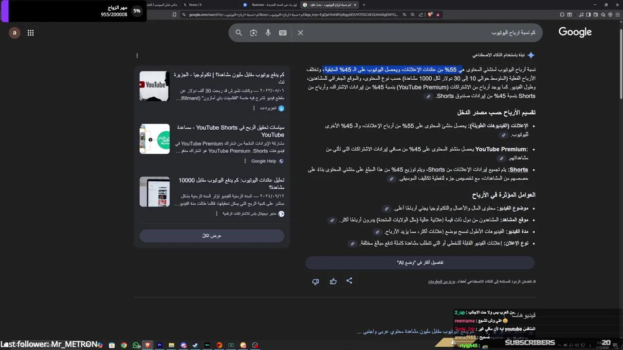623x350 pixels.
Task: Click the source link chip after the Shorts bullet
Action: click(391, 179)
